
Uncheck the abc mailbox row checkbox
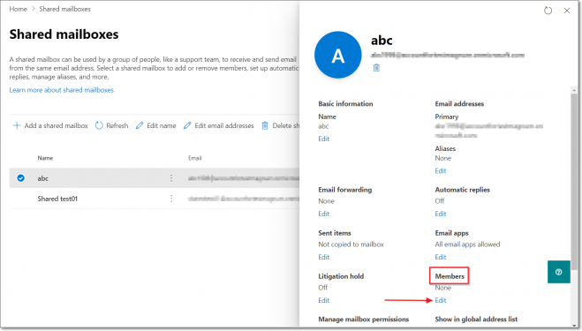tap(21, 178)
